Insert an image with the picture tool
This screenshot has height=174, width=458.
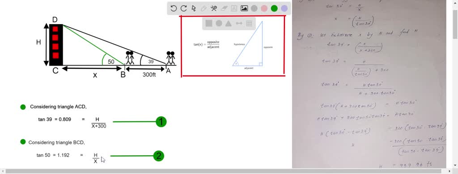point(244,8)
